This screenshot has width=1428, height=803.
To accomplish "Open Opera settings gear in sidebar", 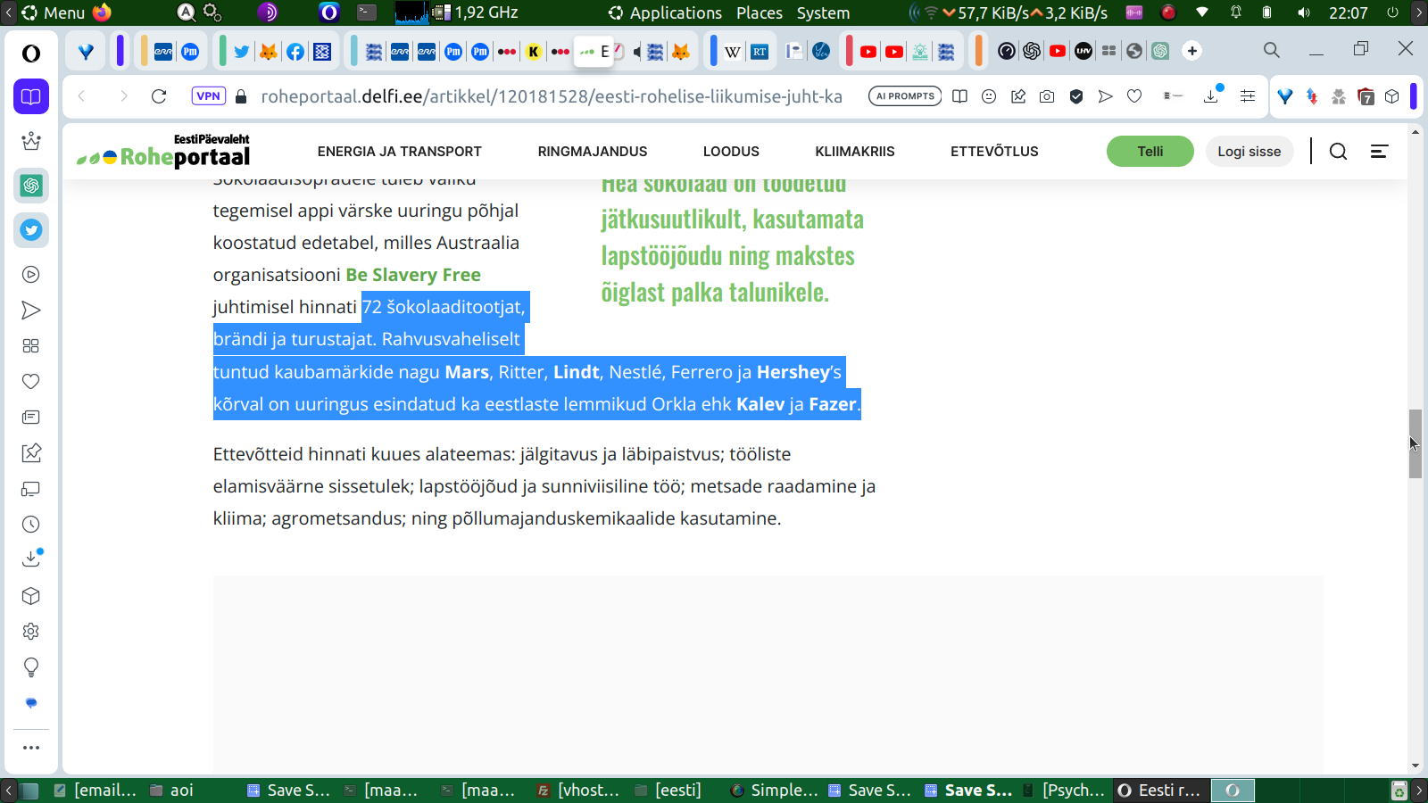I will (31, 632).
